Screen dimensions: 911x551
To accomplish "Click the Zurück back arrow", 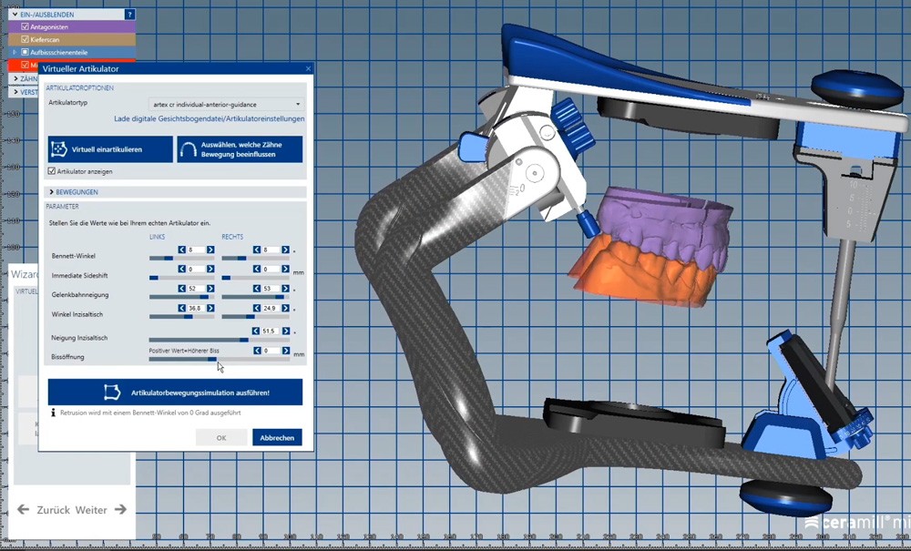I will click(24, 510).
